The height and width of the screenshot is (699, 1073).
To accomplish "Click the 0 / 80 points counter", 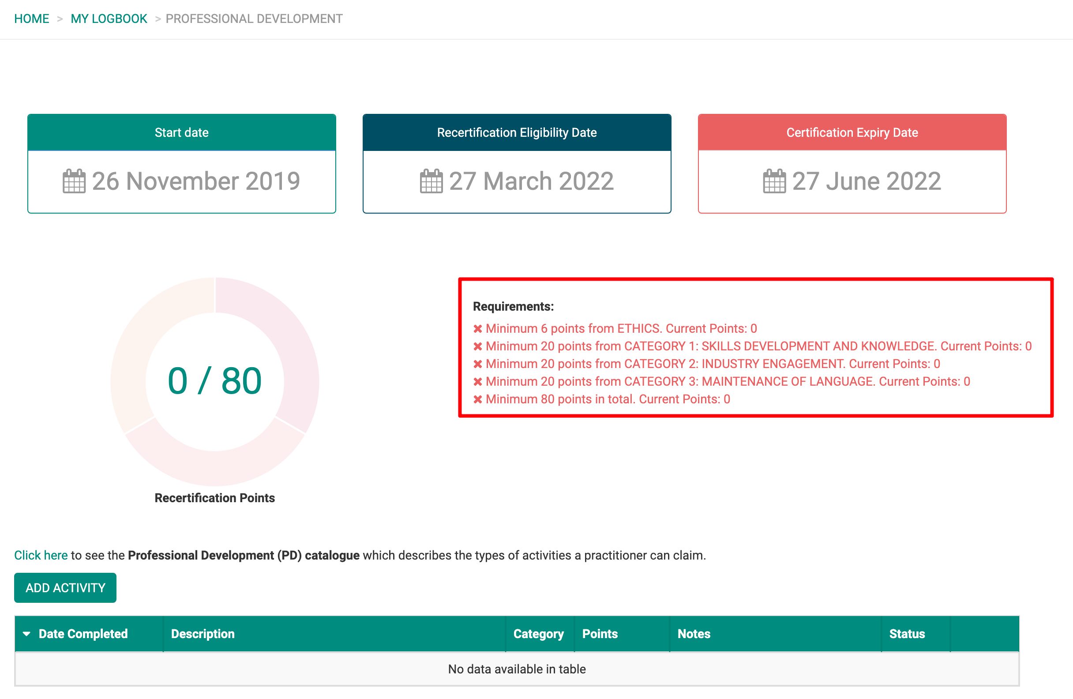I will [214, 381].
